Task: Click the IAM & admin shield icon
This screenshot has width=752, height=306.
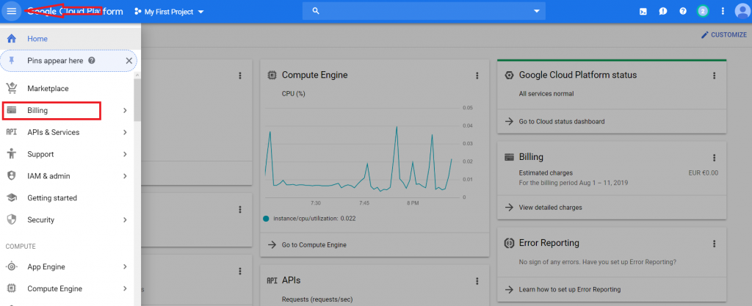Action: click(12, 176)
